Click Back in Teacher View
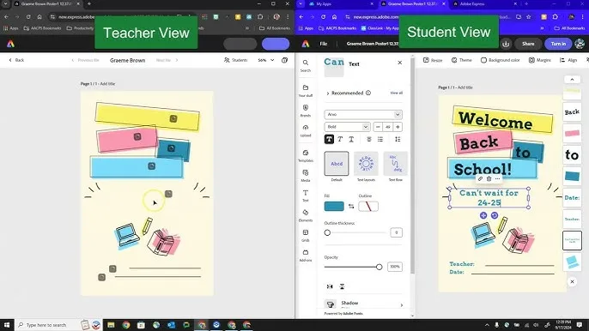The image size is (589, 331). point(16,60)
